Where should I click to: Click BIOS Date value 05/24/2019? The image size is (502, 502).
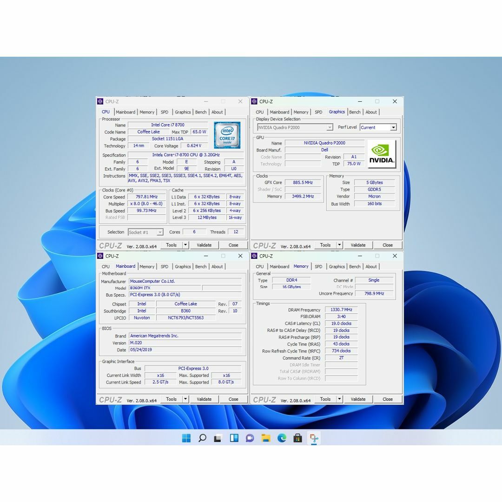[185, 350]
